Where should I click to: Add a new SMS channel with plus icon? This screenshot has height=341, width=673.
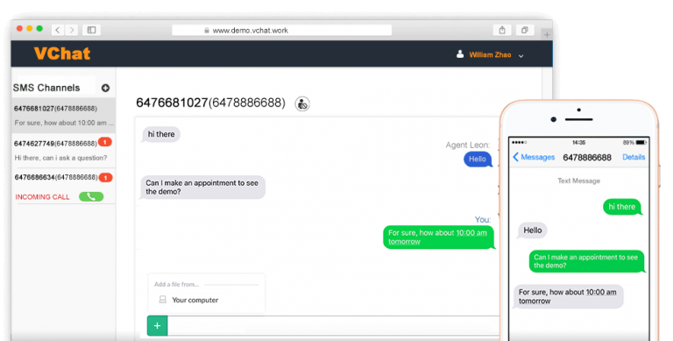pyautogui.click(x=105, y=88)
